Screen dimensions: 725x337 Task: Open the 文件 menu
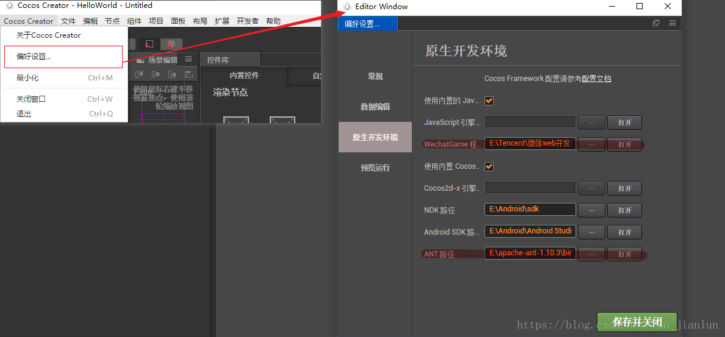pyautogui.click(x=68, y=21)
